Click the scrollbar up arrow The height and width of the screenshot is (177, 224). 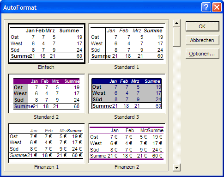[176, 24]
